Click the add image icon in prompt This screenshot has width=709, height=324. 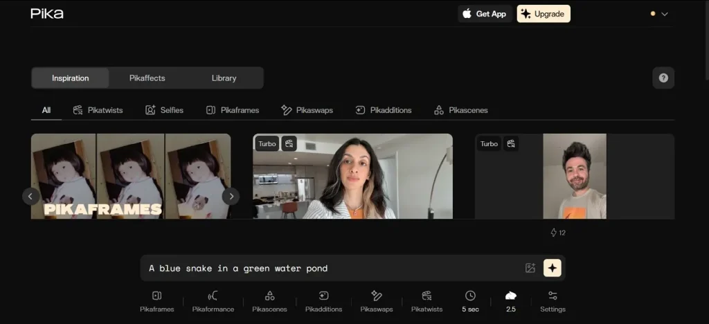click(530, 268)
